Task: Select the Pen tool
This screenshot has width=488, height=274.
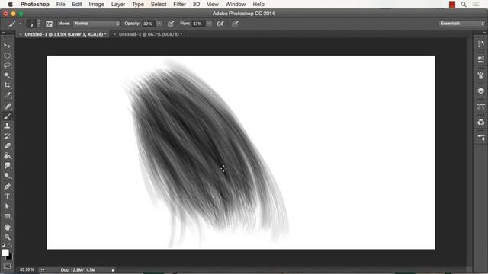Action: (x=7, y=186)
